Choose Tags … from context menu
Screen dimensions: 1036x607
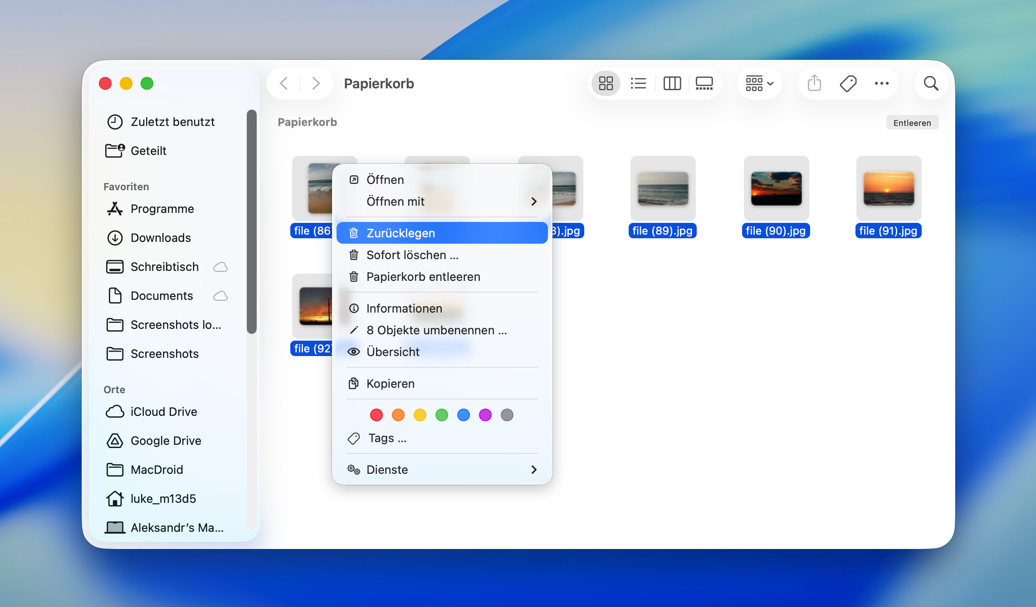click(x=442, y=438)
